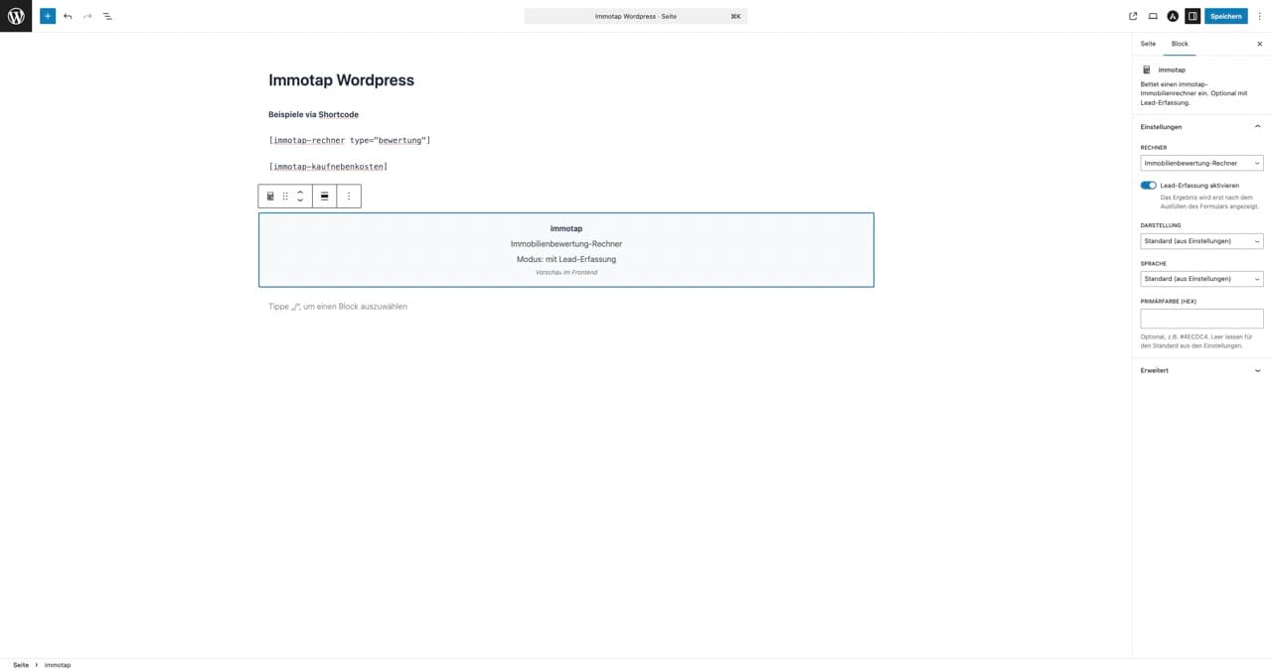Select the immotap block preview
Screen dimensions: 1272x671
pos(566,250)
